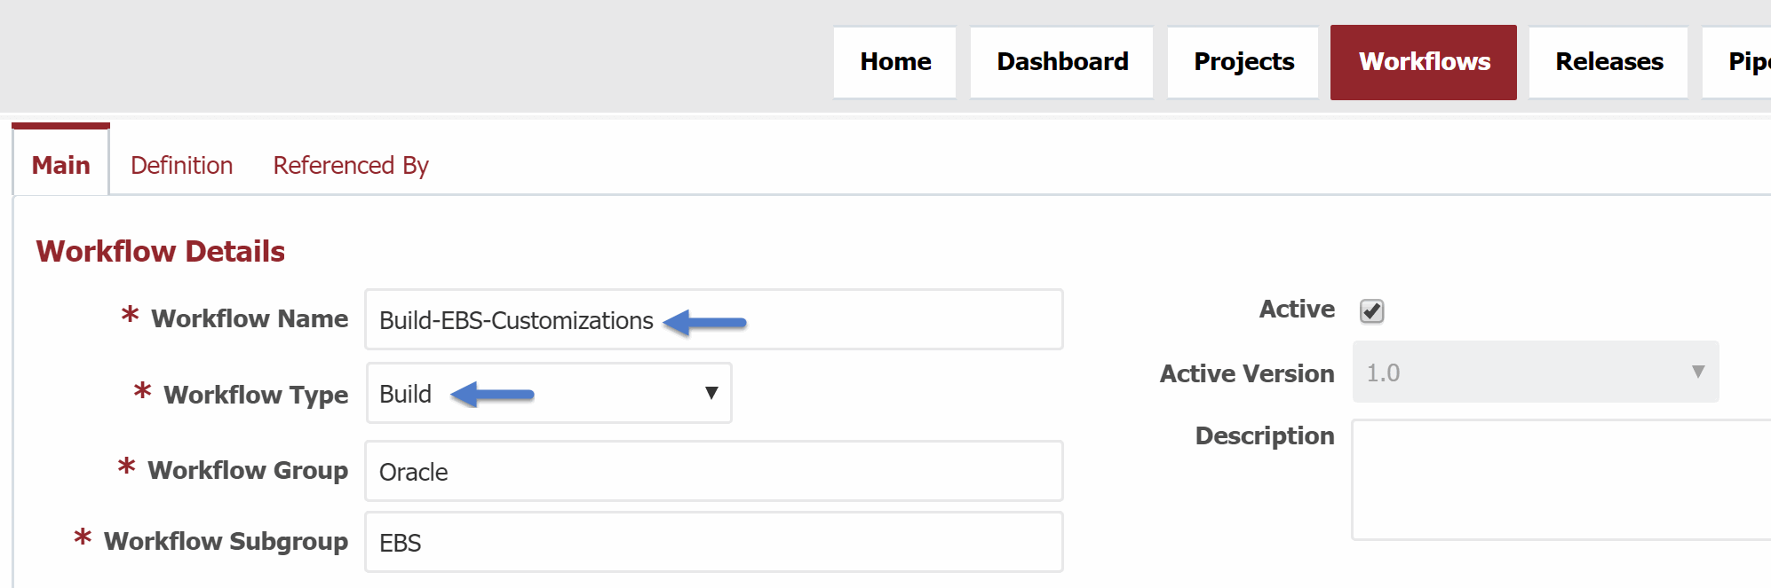1771x588 pixels.
Task: Switch to the Definition tab
Action: [x=181, y=165]
